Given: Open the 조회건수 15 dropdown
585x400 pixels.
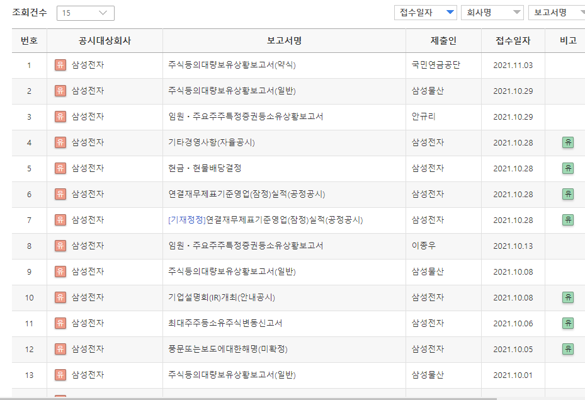Looking at the screenshot, I should [86, 13].
